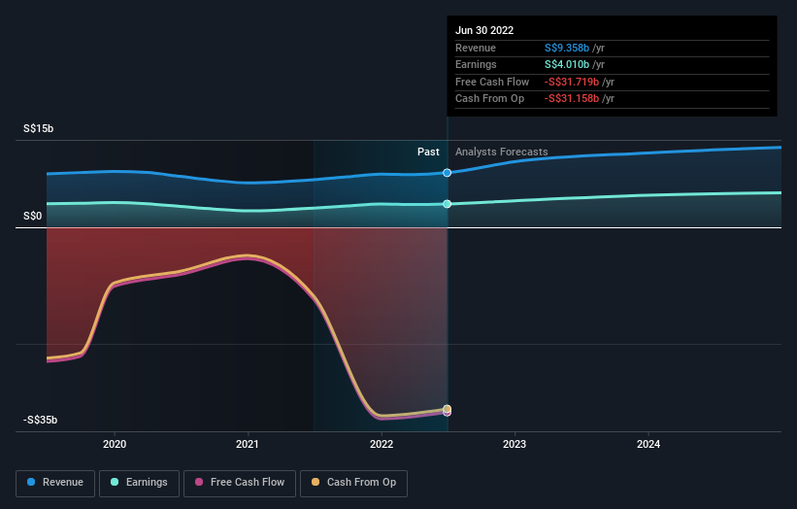The height and width of the screenshot is (509, 797).
Task: Click the Free Cash Flow row label in tooltip
Action: [x=492, y=82]
